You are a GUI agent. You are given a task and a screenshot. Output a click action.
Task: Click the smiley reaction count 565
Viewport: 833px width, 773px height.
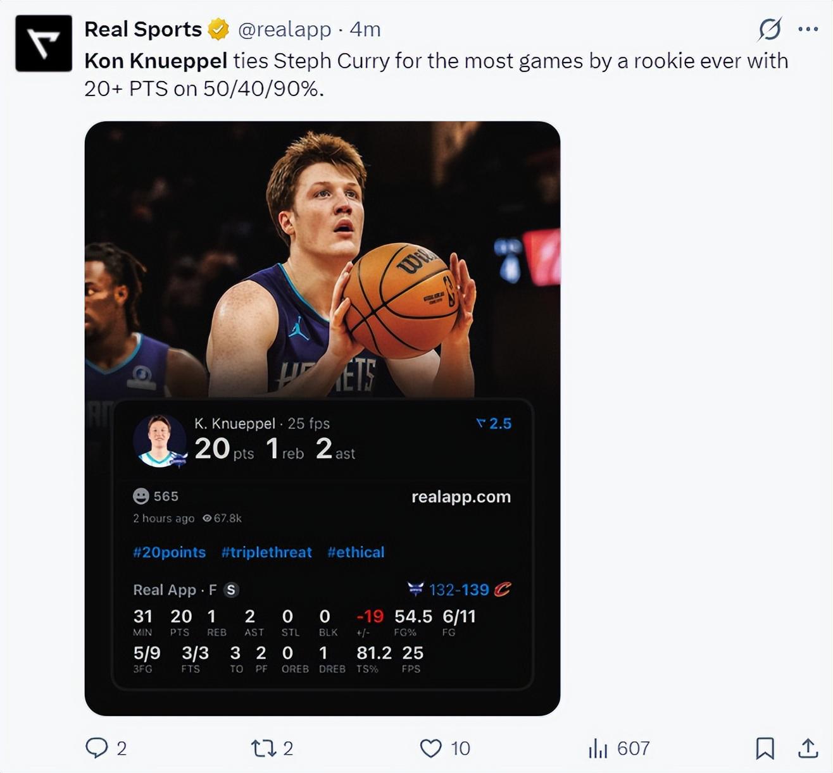[156, 496]
